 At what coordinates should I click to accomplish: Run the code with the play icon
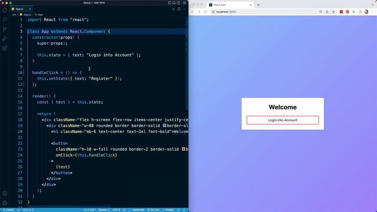click(x=174, y=9)
